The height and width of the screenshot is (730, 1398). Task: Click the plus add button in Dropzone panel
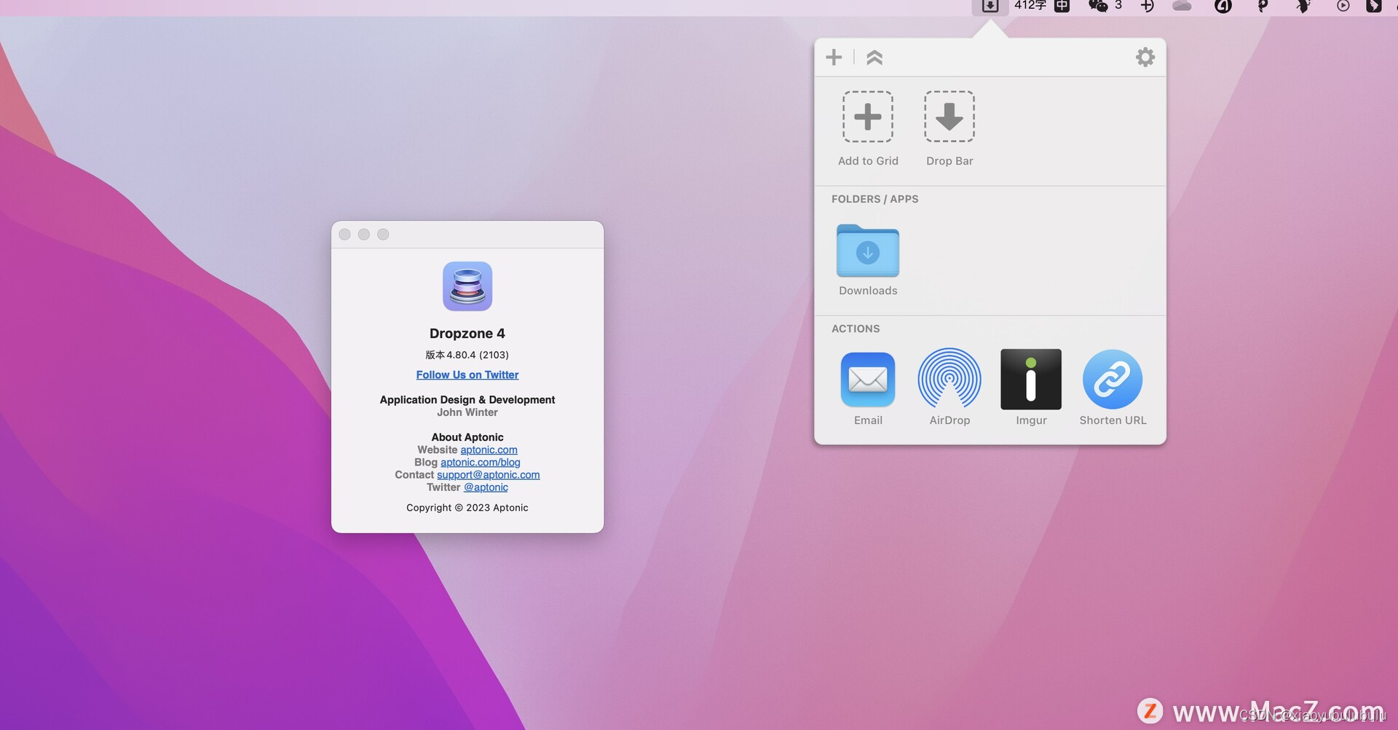click(834, 57)
